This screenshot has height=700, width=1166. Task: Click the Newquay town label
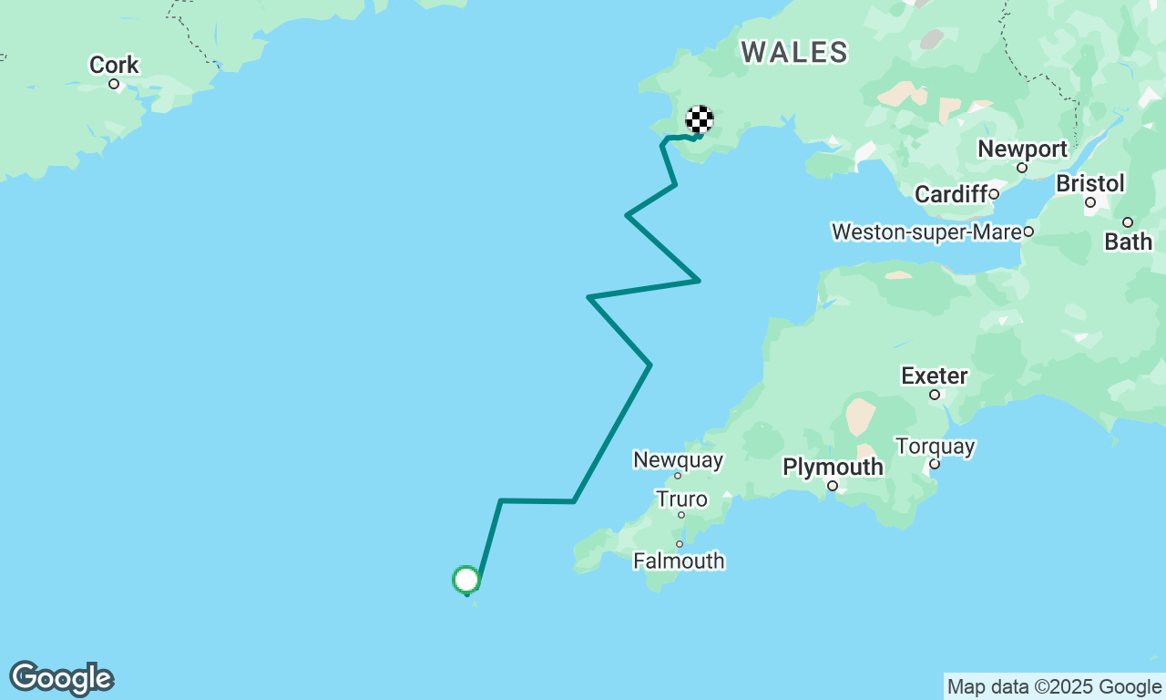[x=678, y=459]
